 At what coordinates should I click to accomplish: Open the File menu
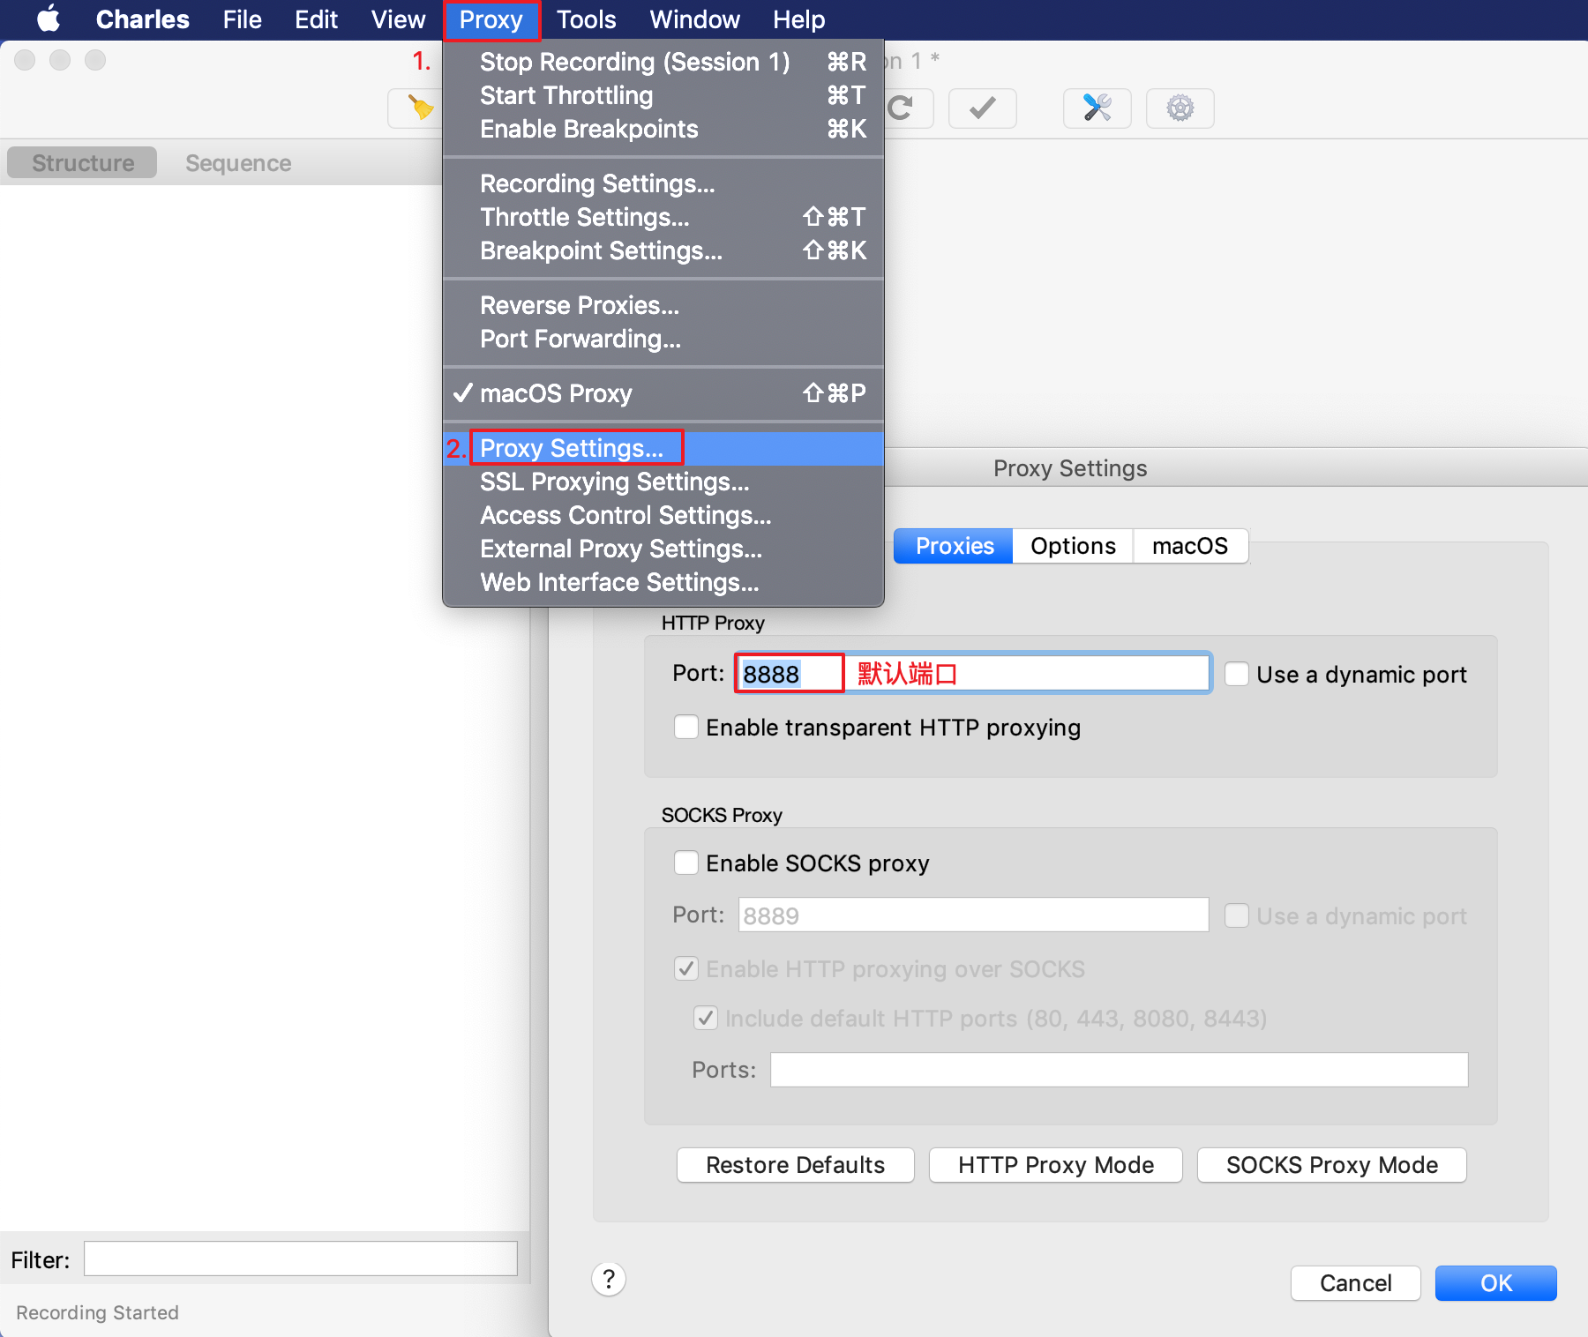(x=242, y=19)
